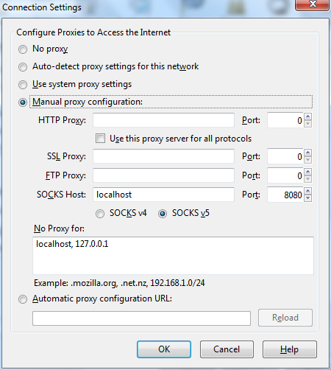Select Manual proxy configuration option
The width and height of the screenshot is (331, 370).
point(23,102)
